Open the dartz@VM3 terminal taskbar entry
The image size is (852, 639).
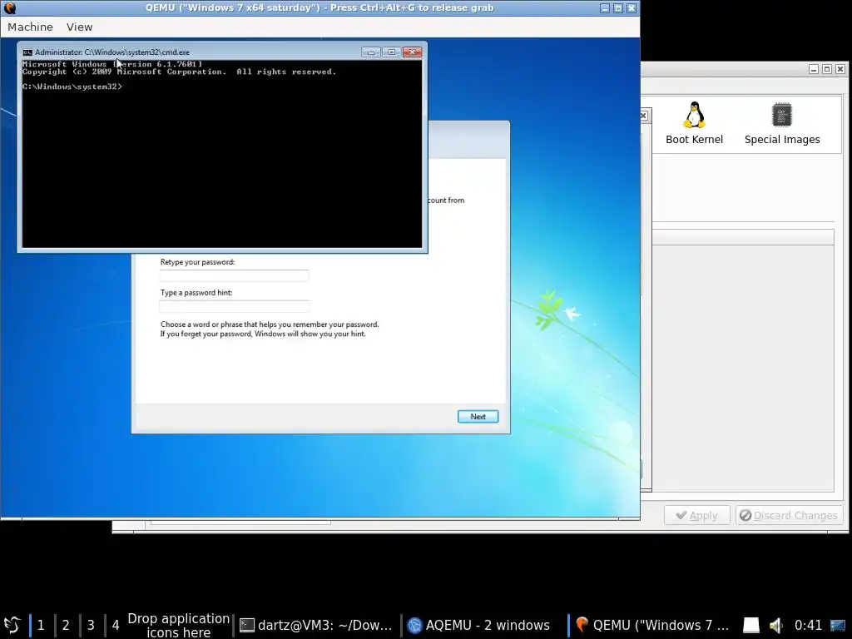(x=317, y=625)
